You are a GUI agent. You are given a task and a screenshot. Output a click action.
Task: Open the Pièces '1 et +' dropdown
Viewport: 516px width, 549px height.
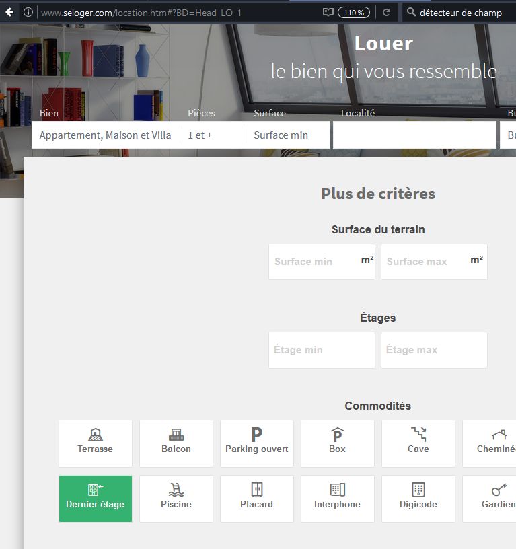click(213, 135)
